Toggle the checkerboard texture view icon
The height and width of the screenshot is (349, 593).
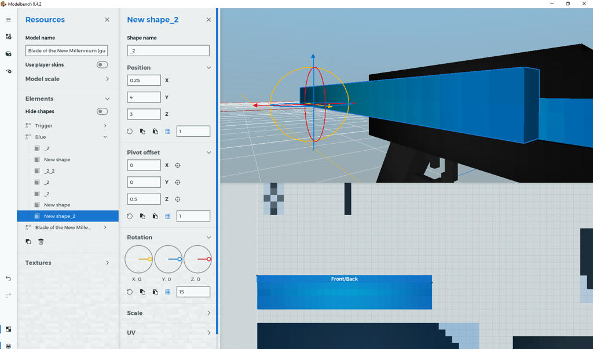(x=8, y=329)
